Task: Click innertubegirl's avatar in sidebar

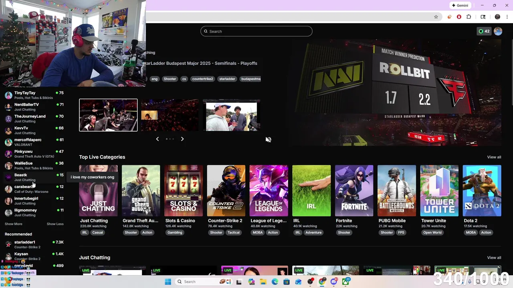Action: (8, 201)
